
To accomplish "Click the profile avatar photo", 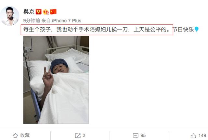I will click(x=9, y=16).
